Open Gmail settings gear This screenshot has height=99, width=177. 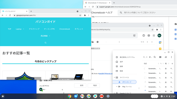point(149,35)
